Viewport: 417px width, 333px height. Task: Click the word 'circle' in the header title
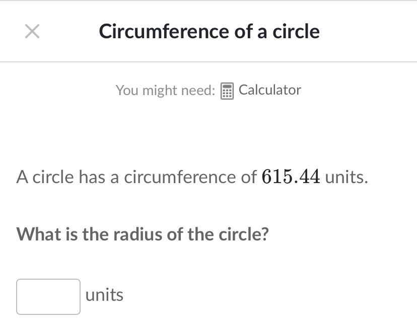click(x=296, y=31)
